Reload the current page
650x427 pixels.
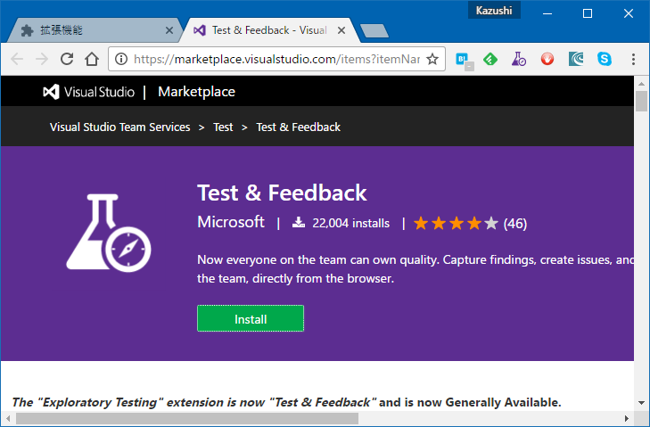pos(67,60)
